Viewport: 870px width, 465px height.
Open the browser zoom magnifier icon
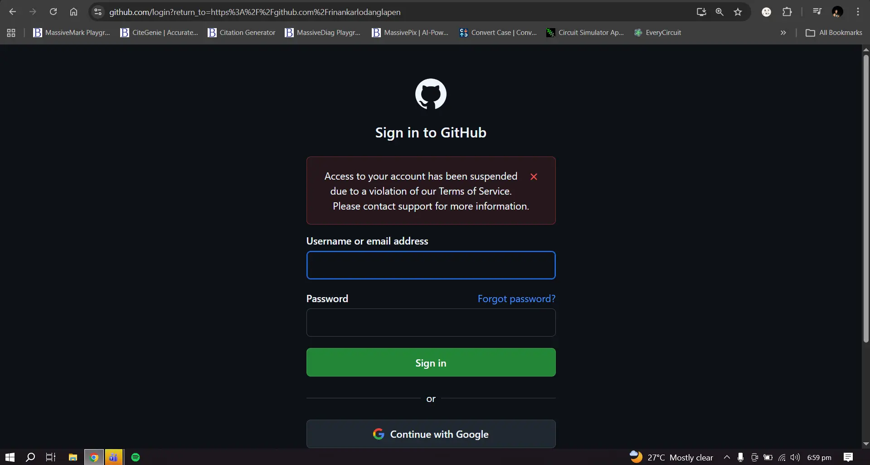pos(719,12)
